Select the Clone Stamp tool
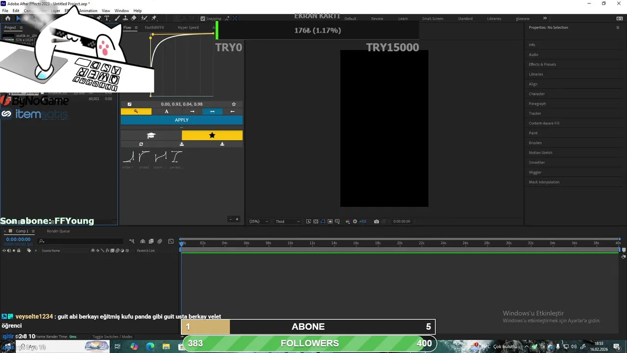 (x=125, y=18)
